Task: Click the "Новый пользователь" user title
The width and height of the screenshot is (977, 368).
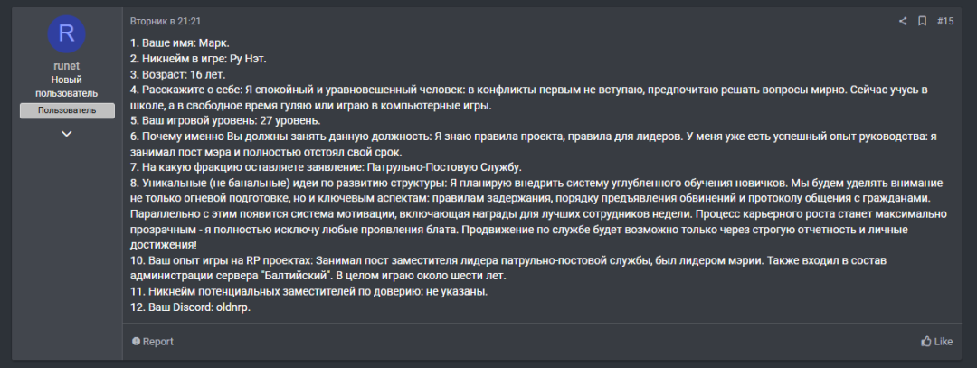Action: (x=66, y=87)
